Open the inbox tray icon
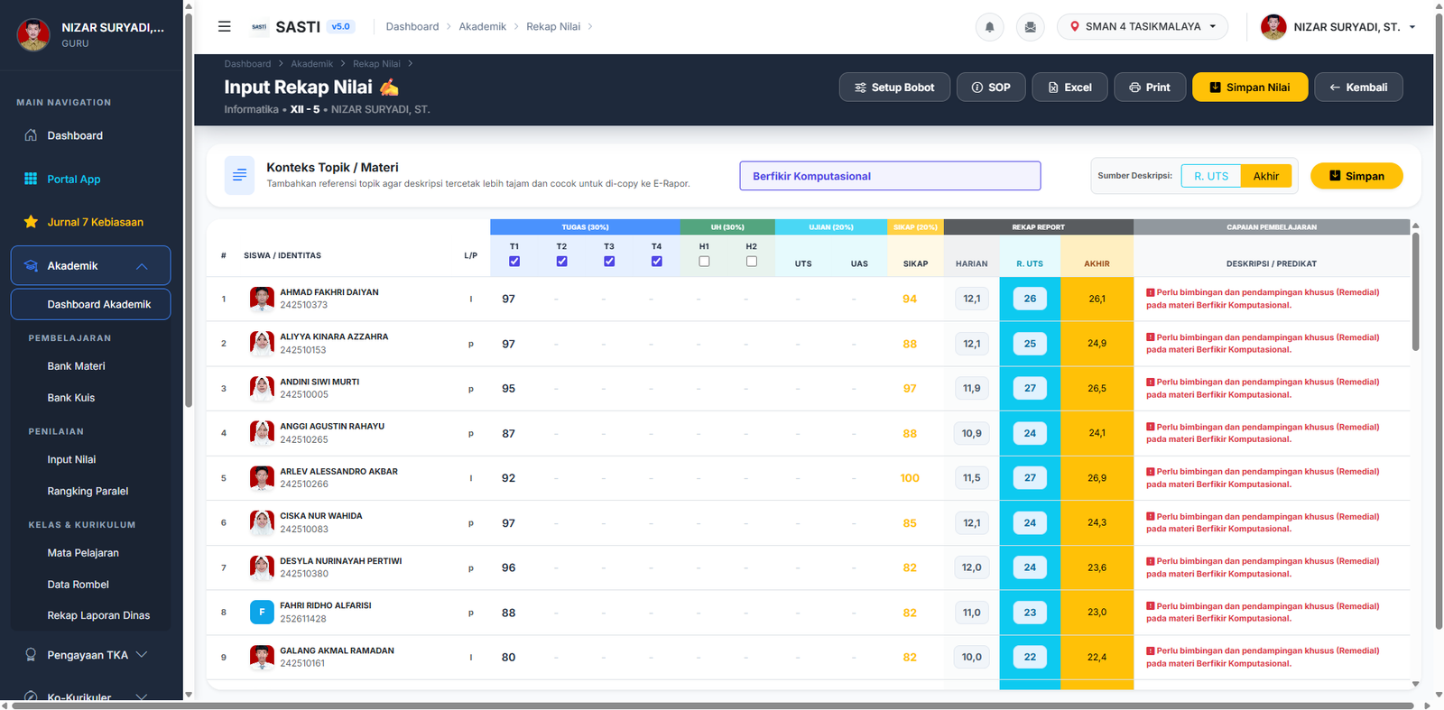Viewport: 1444px width, 710px height. [x=1030, y=27]
